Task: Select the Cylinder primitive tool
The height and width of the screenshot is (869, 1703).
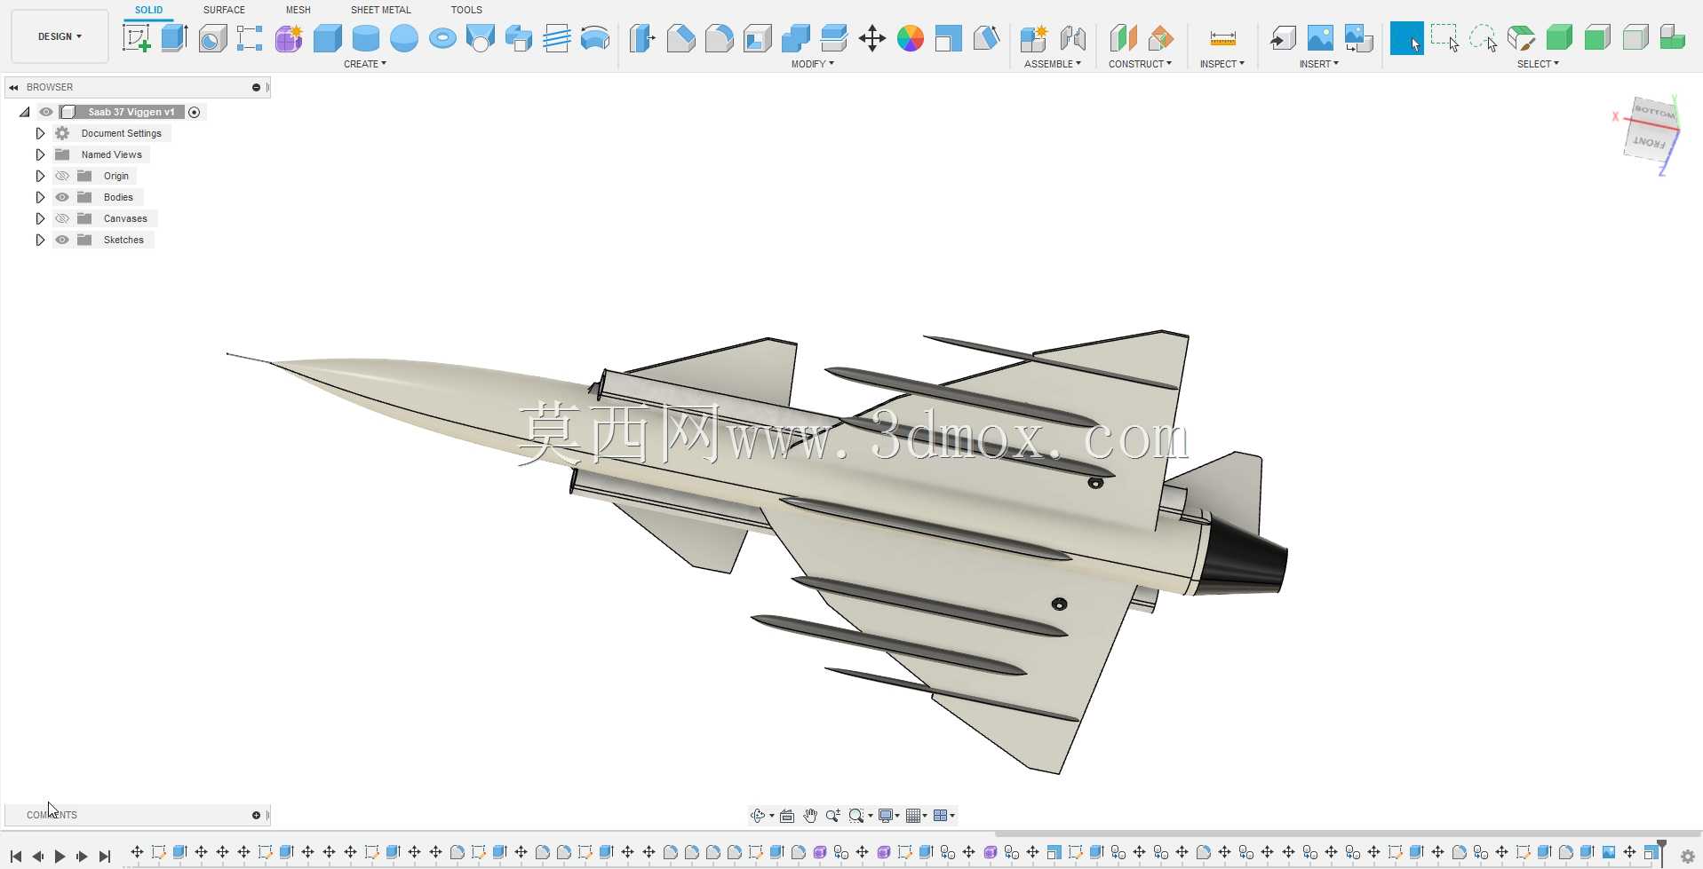Action: (x=365, y=38)
